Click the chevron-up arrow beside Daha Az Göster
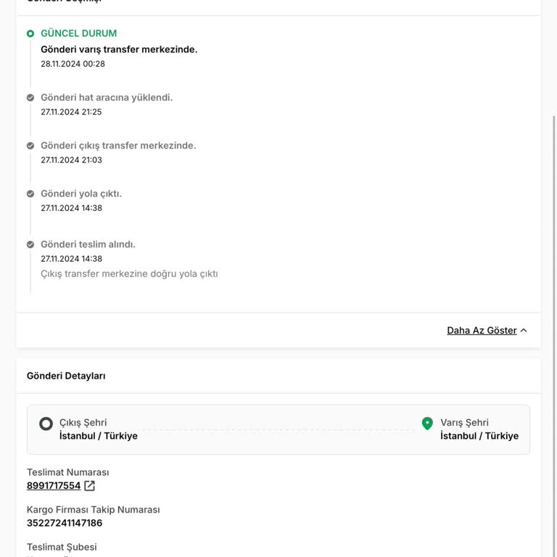 (524, 331)
